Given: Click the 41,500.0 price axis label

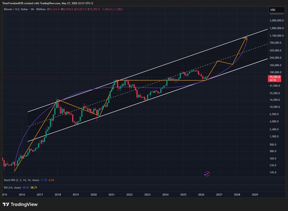Looking at the screenshot, I should [x=275, y=86].
